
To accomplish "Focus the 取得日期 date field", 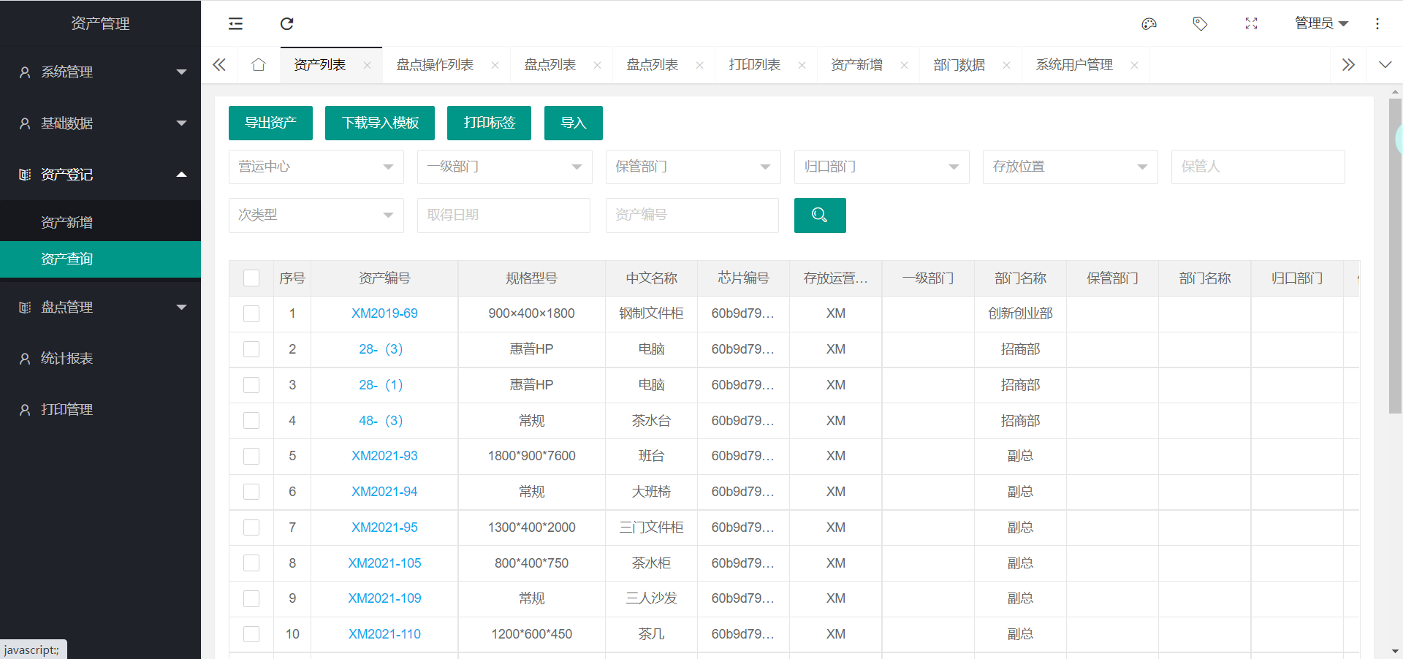I will [x=503, y=216].
